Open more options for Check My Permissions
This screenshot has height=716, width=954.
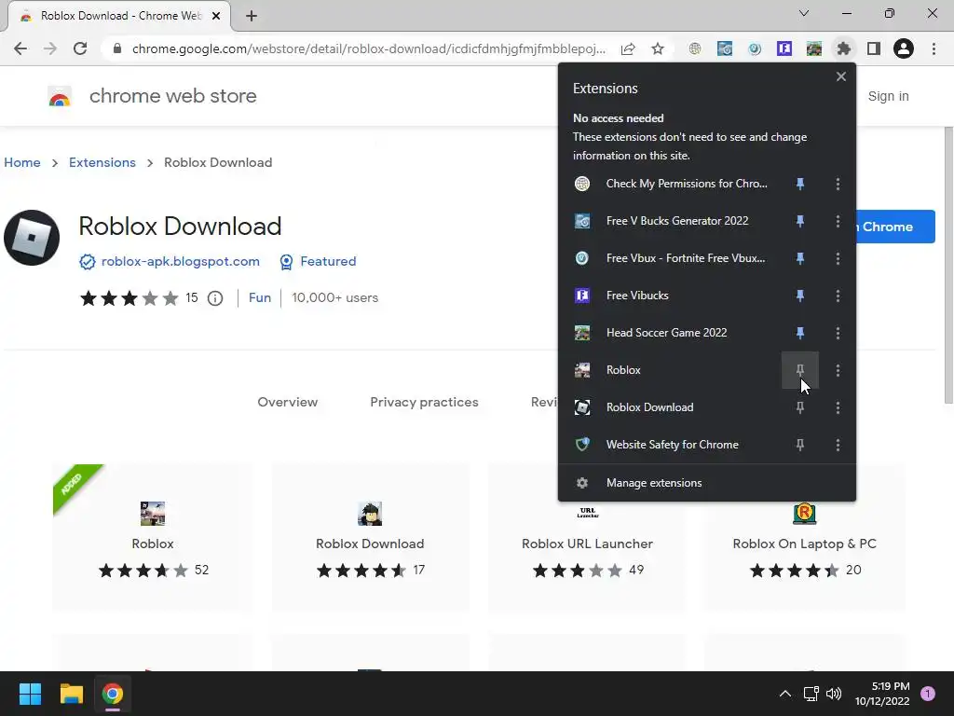pos(838,184)
